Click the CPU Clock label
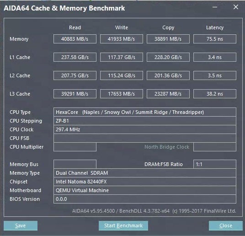The height and width of the screenshot is (236, 245). 21,129
